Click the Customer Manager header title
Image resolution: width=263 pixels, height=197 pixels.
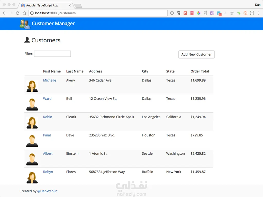(x=53, y=24)
